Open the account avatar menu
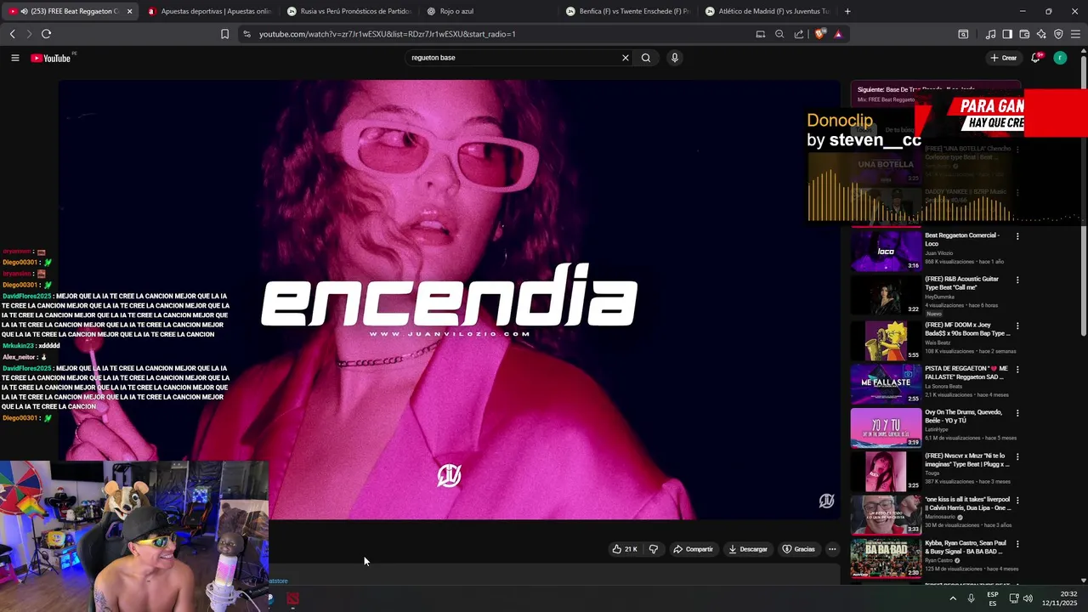 pos(1060,58)
